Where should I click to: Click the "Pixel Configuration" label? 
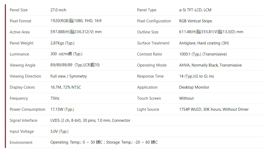[154, 21]
